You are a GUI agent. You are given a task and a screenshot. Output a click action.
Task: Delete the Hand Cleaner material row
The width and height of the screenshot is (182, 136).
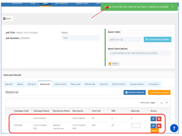point(159,119)
